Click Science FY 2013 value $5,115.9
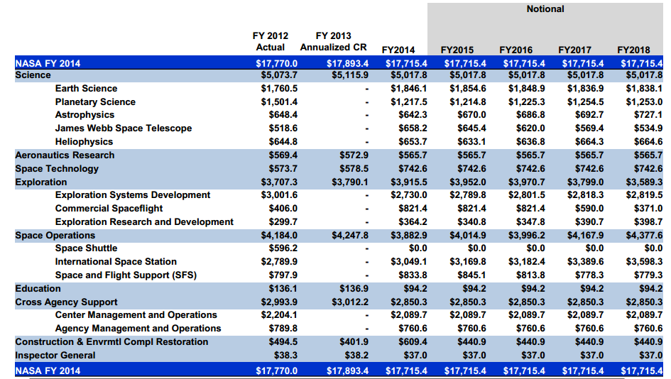Viewport: 671px width, 379px height. [350, 75]
